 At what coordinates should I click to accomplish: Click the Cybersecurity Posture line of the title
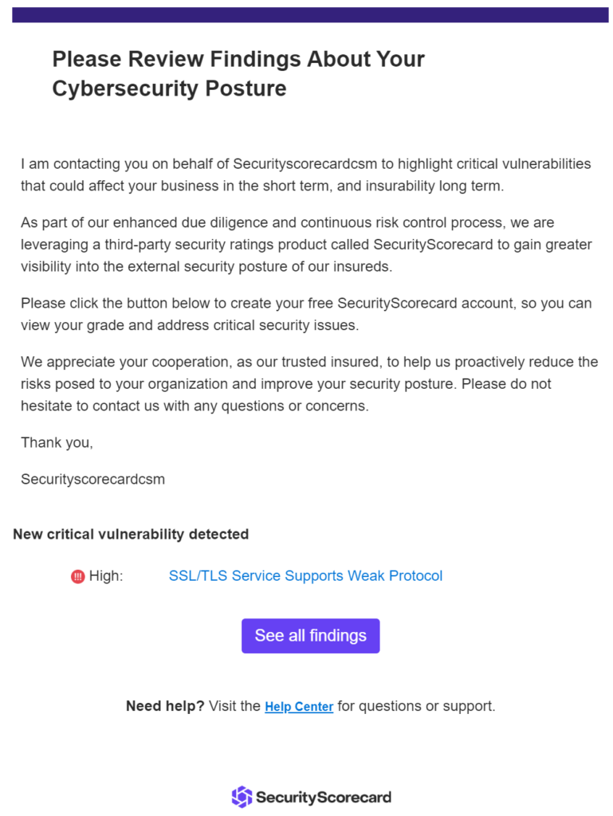click(x=169, y=88)
